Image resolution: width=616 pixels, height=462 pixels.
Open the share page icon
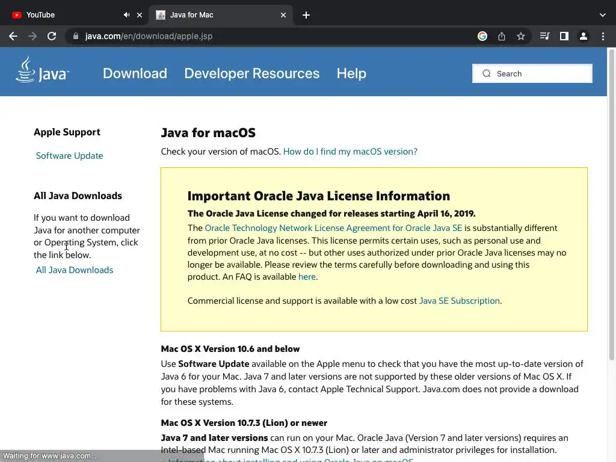[x=502, y=36]
